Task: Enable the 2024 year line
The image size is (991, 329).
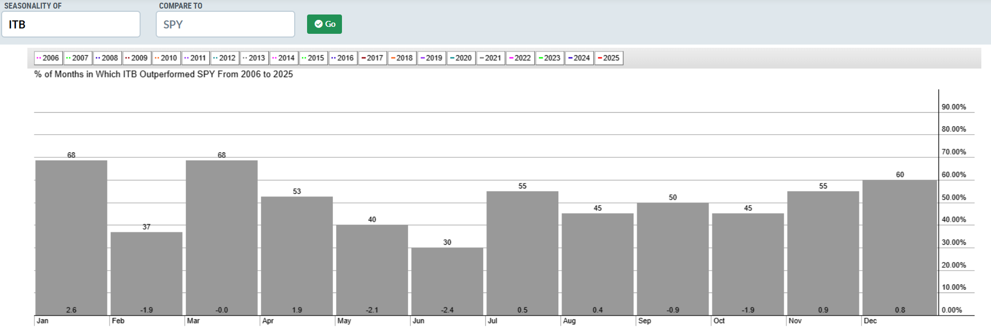Action: (x=579, y=58)
